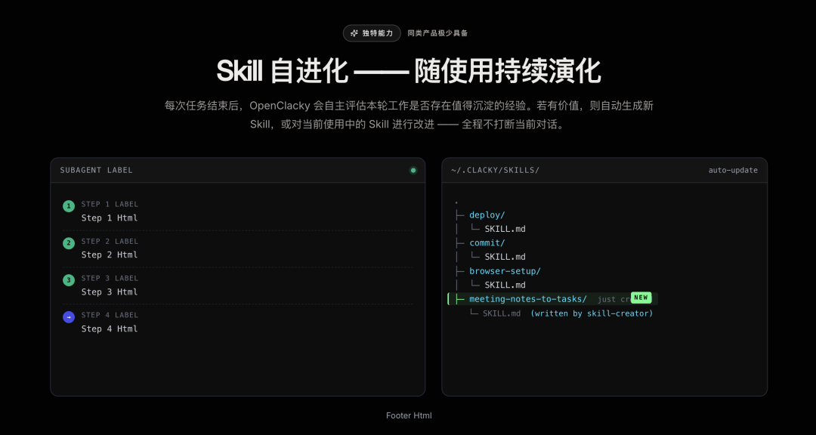The width and height of the screenshot is (816, 435).
Task: Open SKILL.md under the commit/ folder
Action: [505, 257]
